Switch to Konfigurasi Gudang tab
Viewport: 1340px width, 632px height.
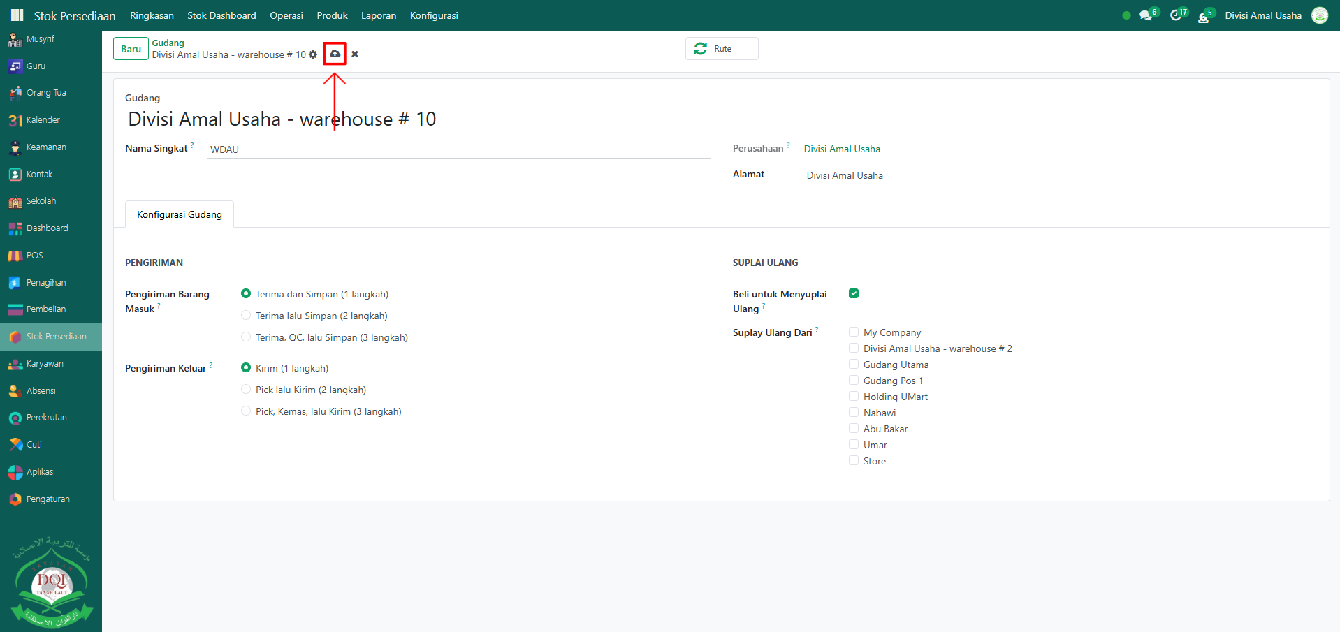180,214
